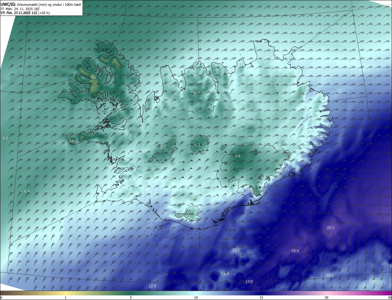Screen dimensions: 392x300
Task: Click the 12.4 value in the southern ocean
Action: click(225, 273)
